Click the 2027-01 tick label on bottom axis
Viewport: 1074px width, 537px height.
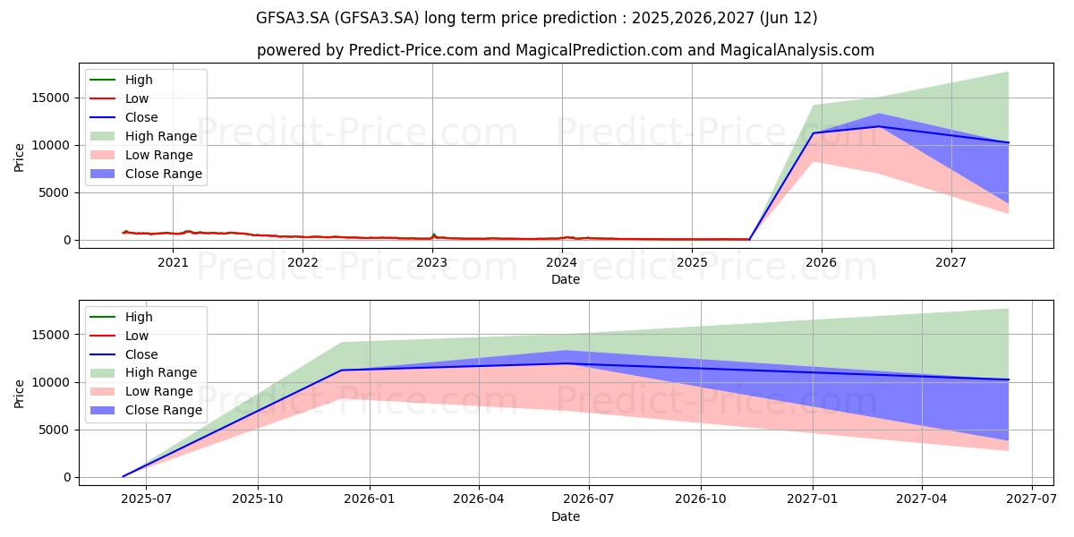[813, 499]
